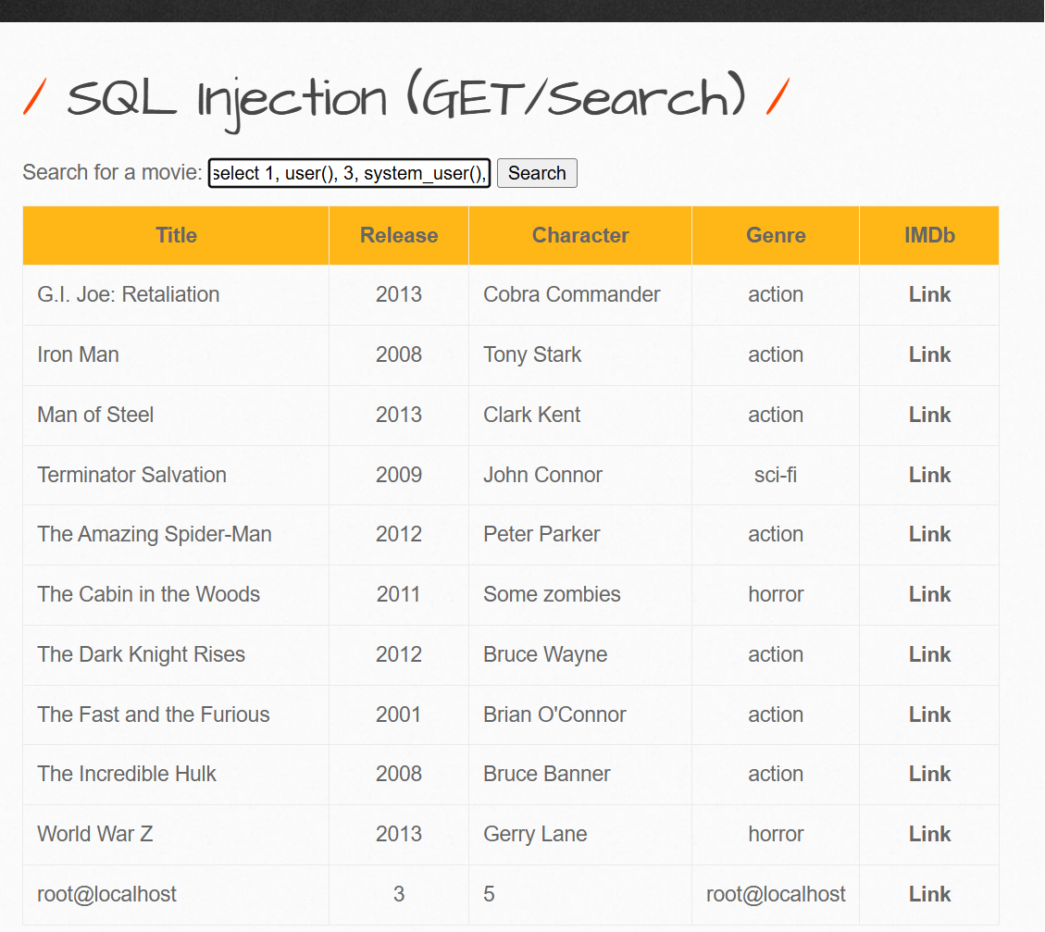Open IMDb Link for The Dark Knight Rises
Screen dimensions: 1045x932
click(929, 654)
